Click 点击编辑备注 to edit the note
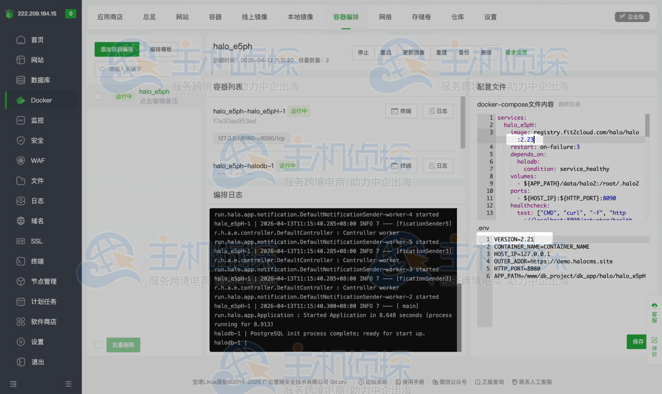Image resolution: width=662 pixels, height=394 pixels. [159, 101]
